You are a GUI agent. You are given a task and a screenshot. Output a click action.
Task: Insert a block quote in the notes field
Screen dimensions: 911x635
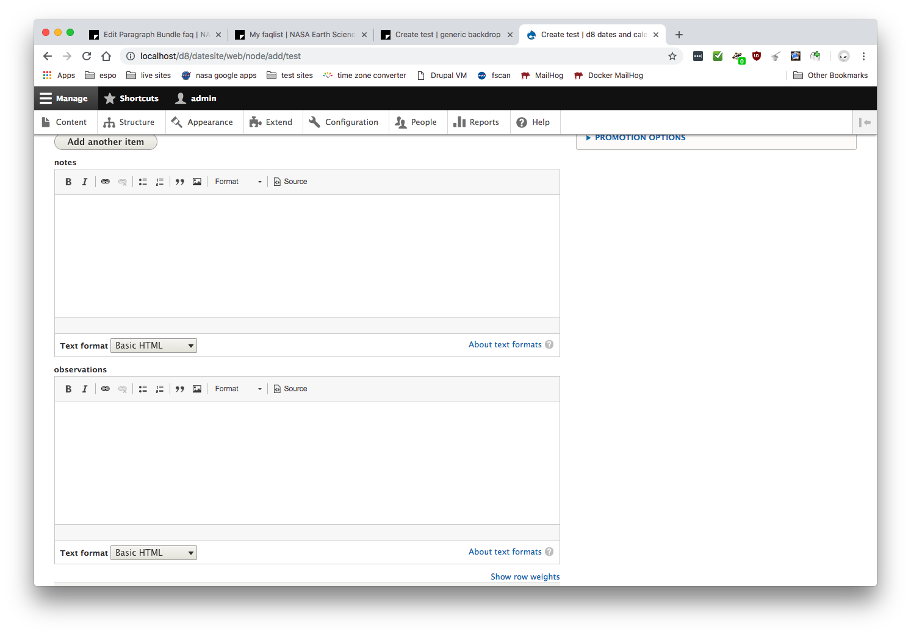pos(179,182)
